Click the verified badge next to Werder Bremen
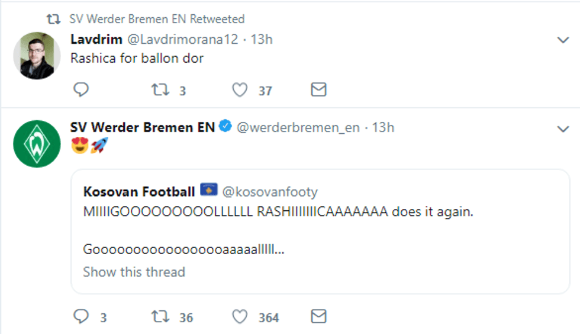 pyautogui.click(x=225, y=127)
